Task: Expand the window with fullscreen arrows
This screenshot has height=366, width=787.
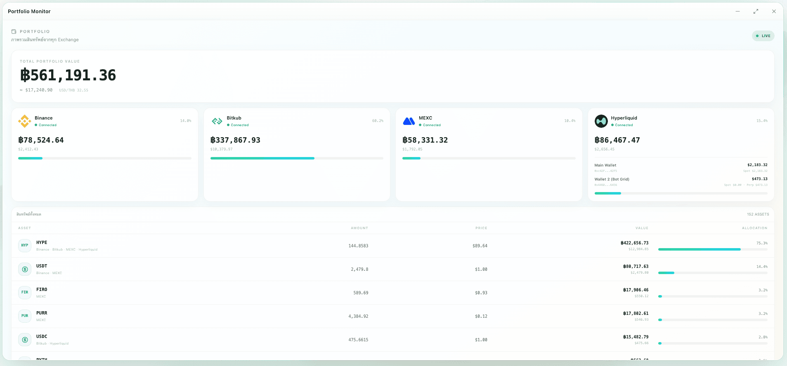Action: pos(756,12)
